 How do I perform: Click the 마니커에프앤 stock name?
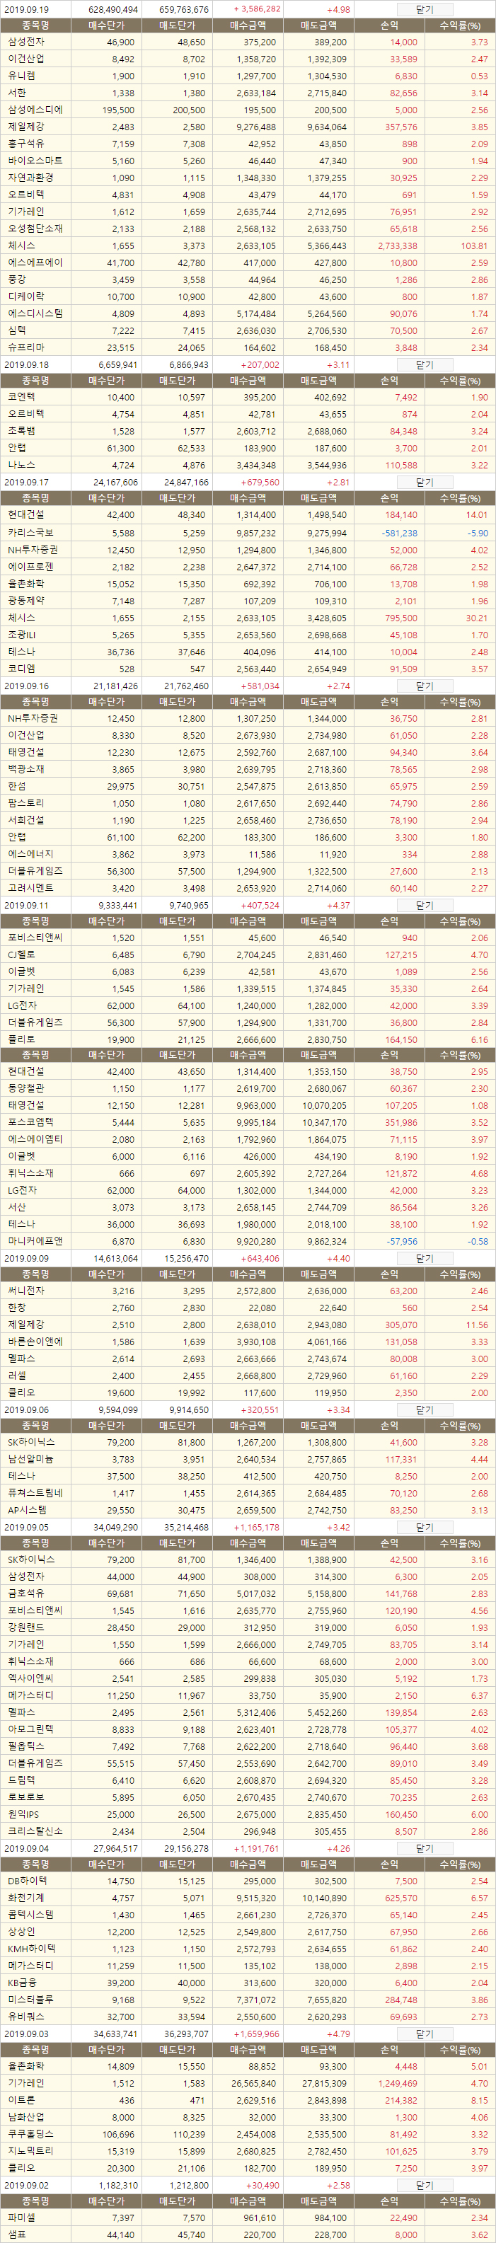(x=35, y=1241)
